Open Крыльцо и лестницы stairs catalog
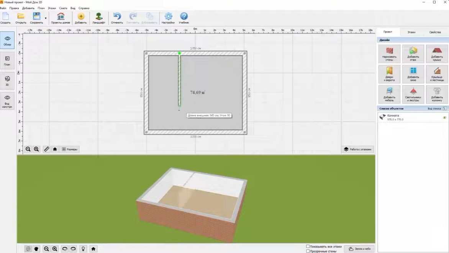 tap(437, 74)
